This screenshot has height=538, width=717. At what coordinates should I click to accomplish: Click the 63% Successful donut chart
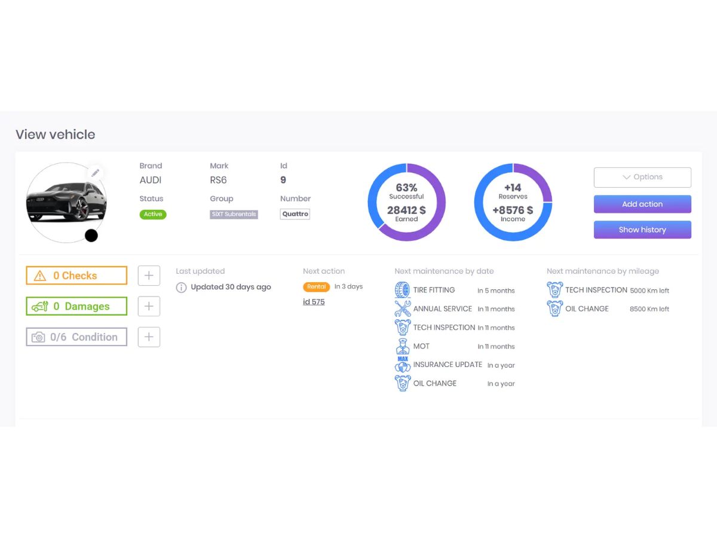coord(406,202)
